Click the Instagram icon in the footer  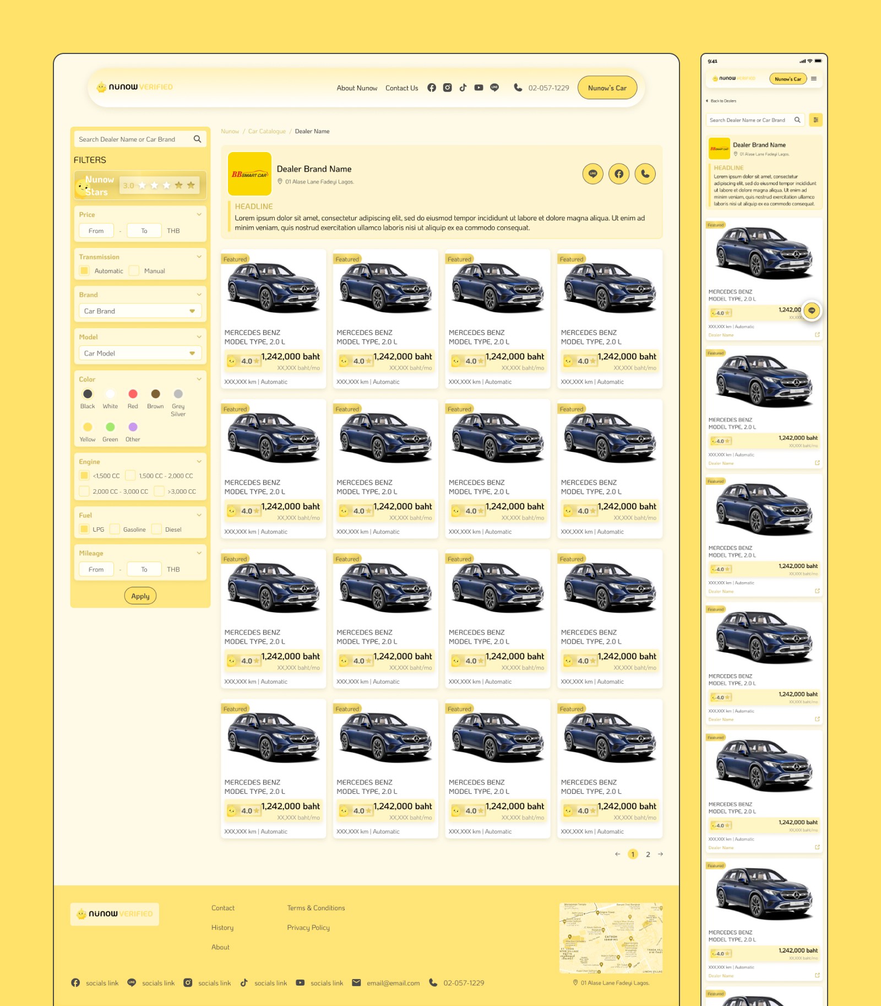pyautogui.click(x=188, y=983)
